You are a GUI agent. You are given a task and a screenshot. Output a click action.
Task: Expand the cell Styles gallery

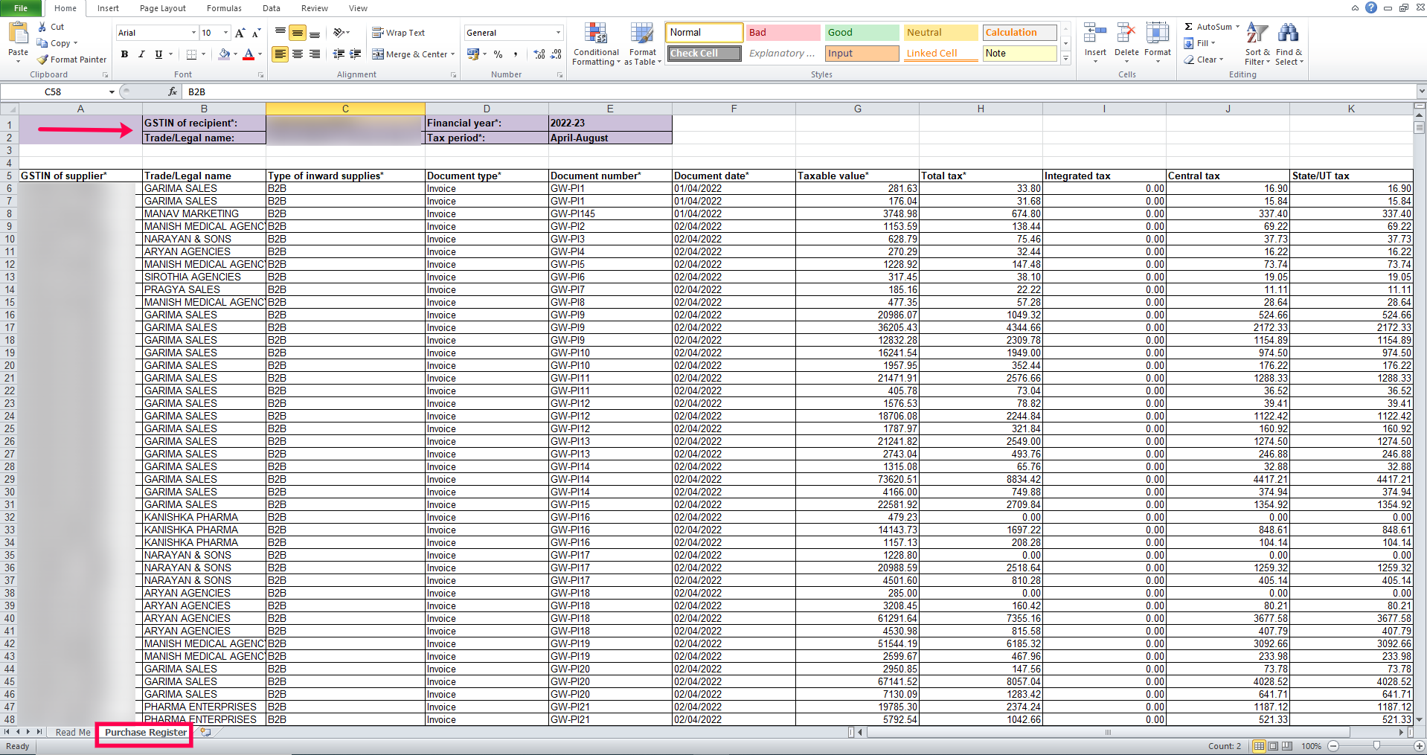[x=1066, y=59]
